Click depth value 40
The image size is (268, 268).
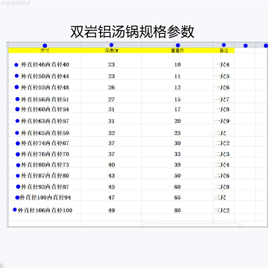tap(112, 165)
